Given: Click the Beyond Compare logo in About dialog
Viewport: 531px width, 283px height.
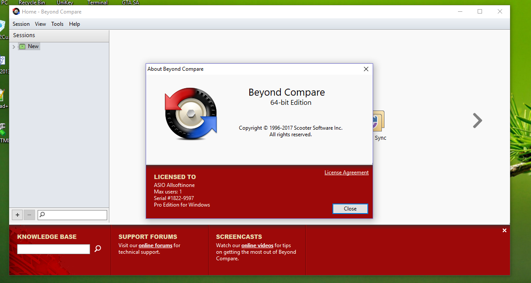Looking at the screenshot, I should pos(191,114).
